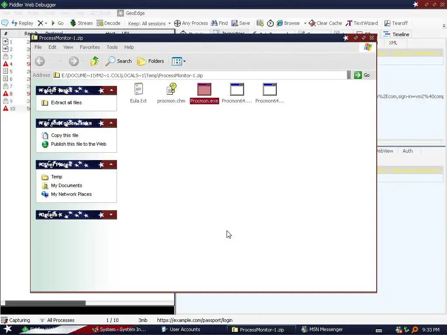Open the Favorites menu in the zip window
The image size is (447, 335).
pyautogui.click(x=89, y=47)
